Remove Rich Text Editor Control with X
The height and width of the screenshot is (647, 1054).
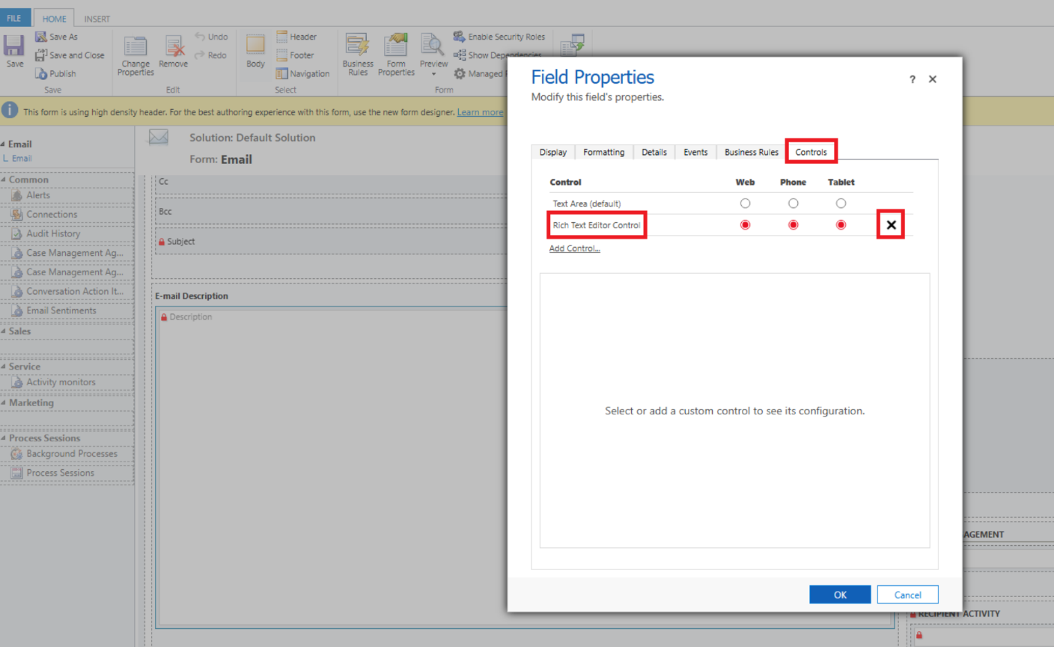[891, 224]
